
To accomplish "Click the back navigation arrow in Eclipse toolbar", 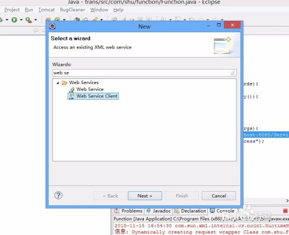I will tap(36, 31).
